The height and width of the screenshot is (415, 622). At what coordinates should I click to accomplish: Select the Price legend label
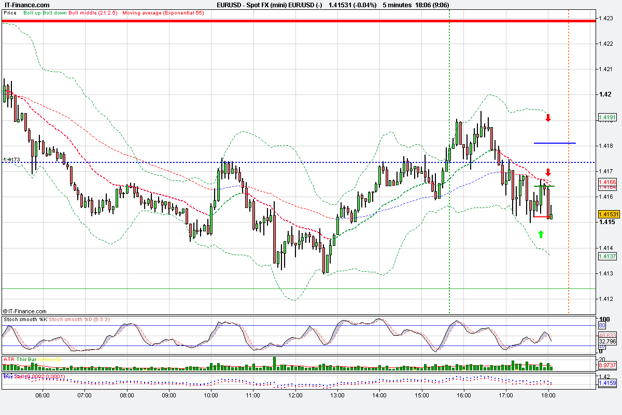pos(10,13)
